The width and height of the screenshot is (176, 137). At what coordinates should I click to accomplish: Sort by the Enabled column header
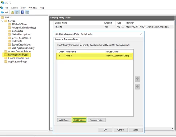(x=109, y=23)
